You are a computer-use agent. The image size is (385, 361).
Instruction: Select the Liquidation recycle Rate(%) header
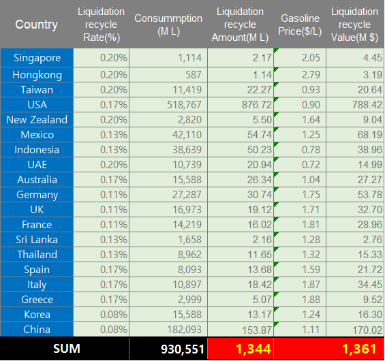tap(101, 25)
